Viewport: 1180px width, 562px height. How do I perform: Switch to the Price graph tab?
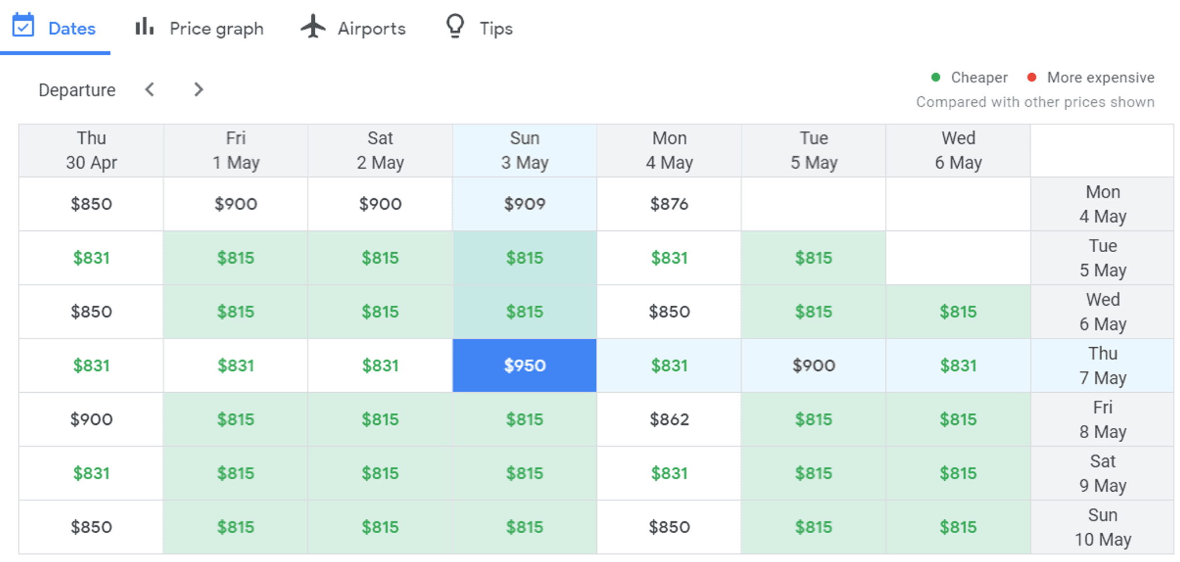[x=216, y=28]
